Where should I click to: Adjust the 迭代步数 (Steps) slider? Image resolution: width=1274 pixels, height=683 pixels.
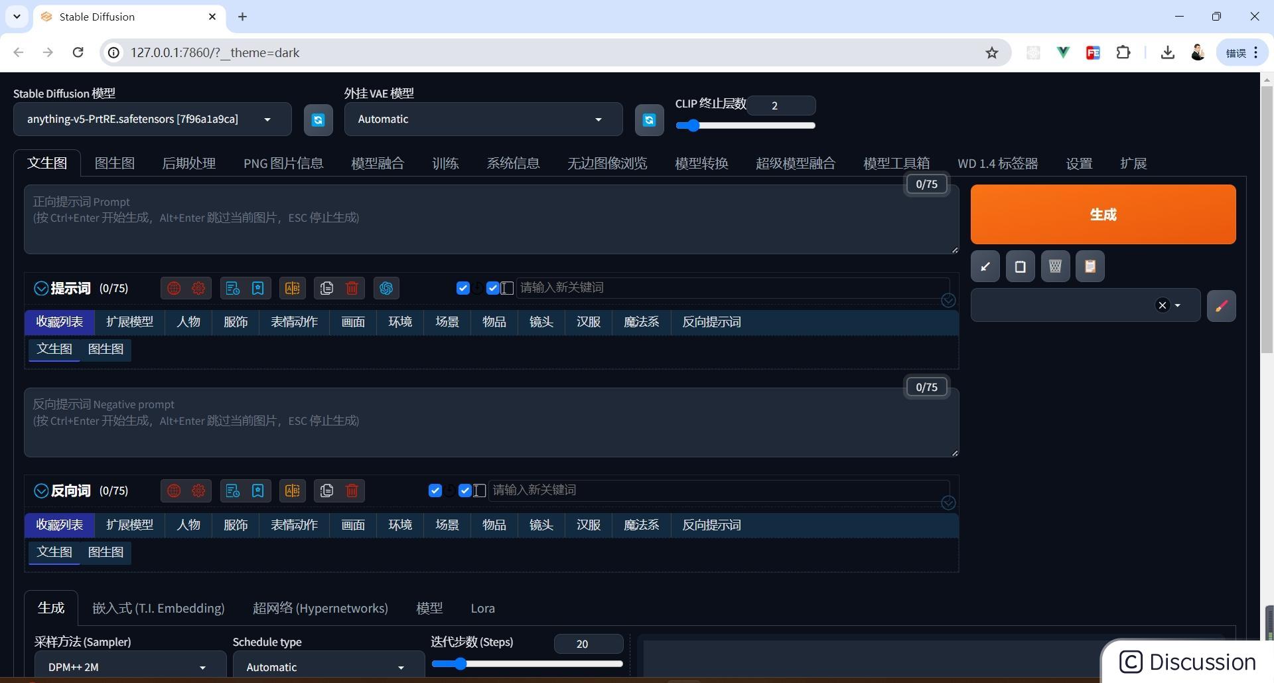coord(527,663)
